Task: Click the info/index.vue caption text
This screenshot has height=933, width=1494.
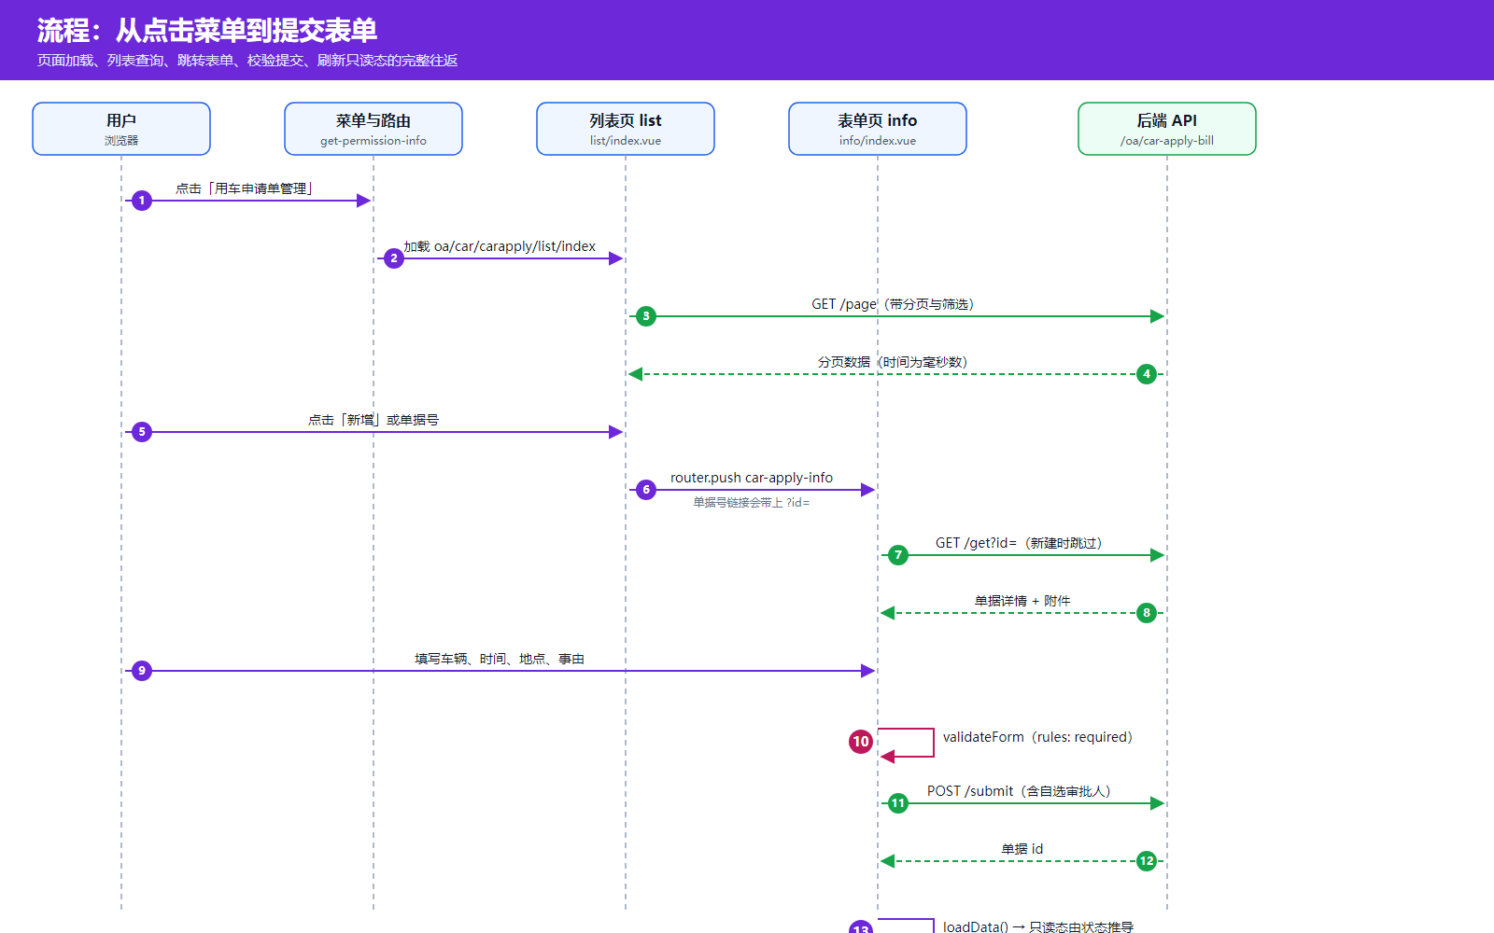Action: (x=878, y=141)
